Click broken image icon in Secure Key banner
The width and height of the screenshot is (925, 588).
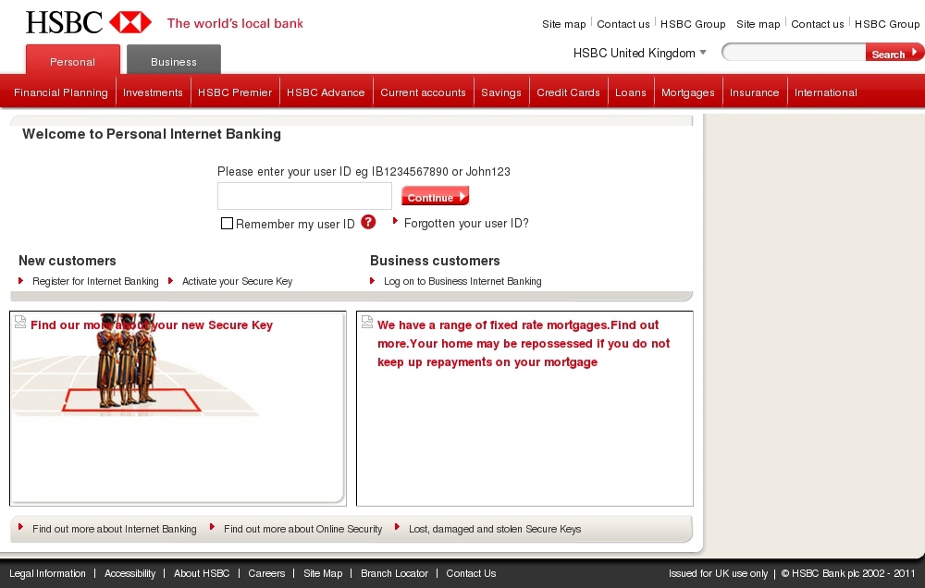pos(20,322)
